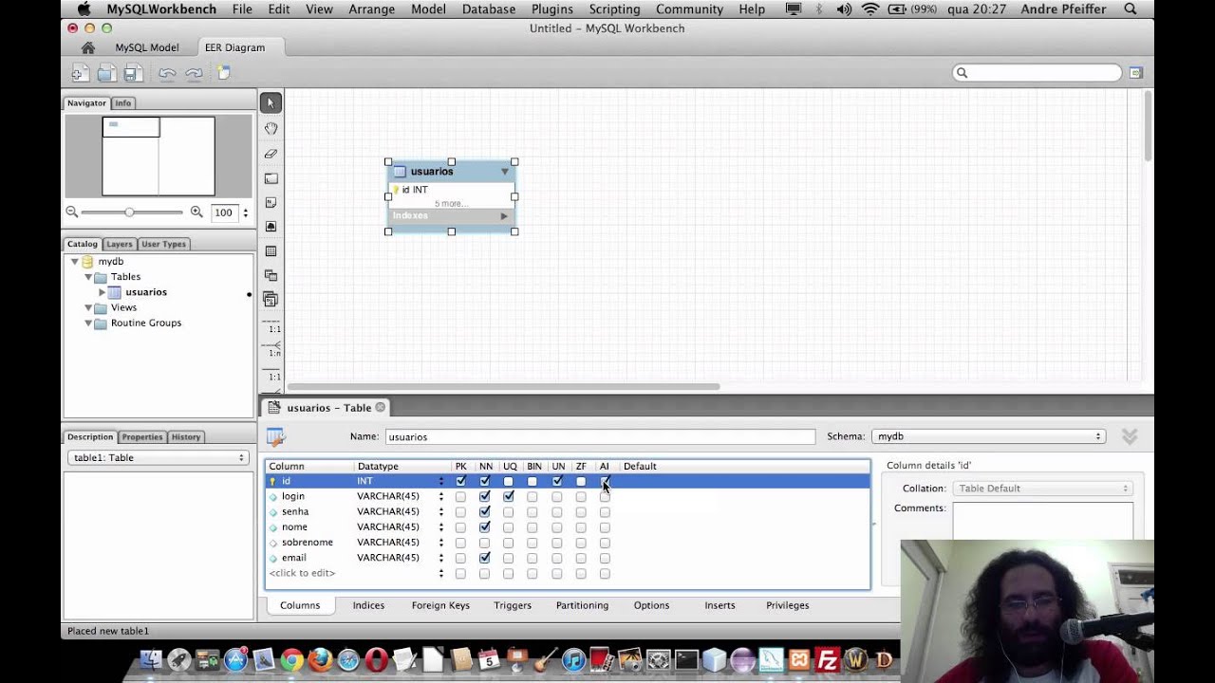Click the table Name input field
The width and height of the screenshot is (1215, 683).
(x=600, y=436)
